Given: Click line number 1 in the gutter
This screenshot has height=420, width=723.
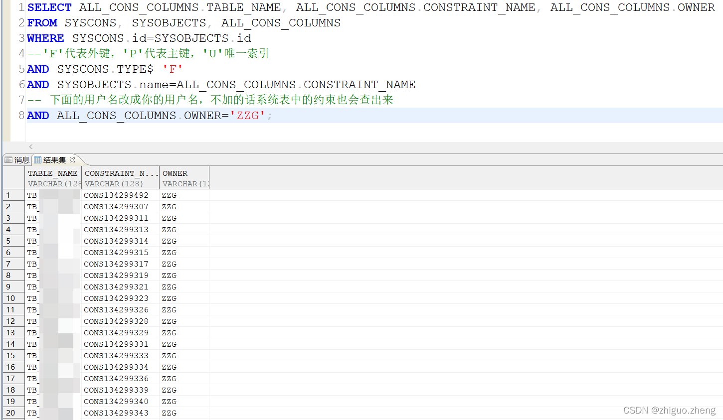Looking at the screenshot, I should 21,7.
